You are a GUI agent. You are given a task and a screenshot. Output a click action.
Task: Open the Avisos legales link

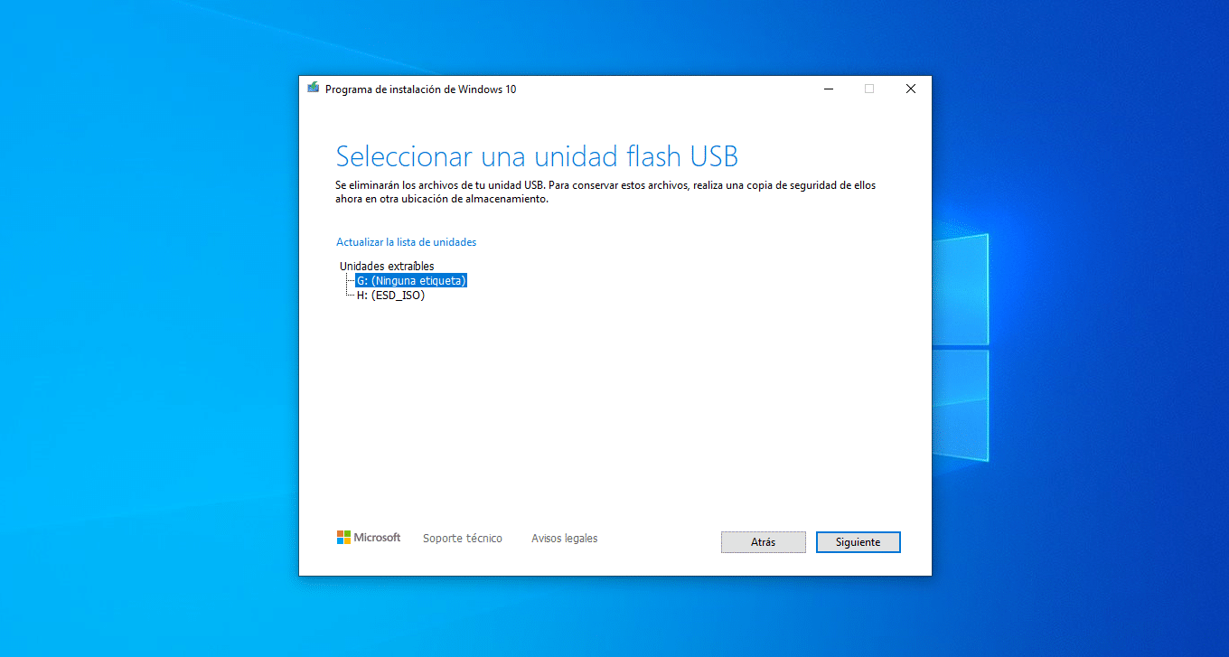[x=565, y=538]
